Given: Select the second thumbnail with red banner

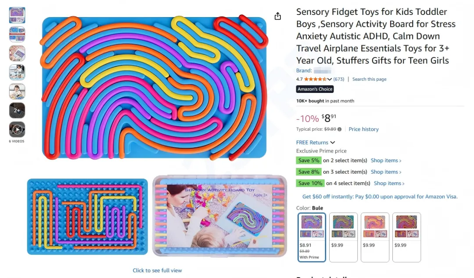Looking at the screenshot, I should click(17, 34).
